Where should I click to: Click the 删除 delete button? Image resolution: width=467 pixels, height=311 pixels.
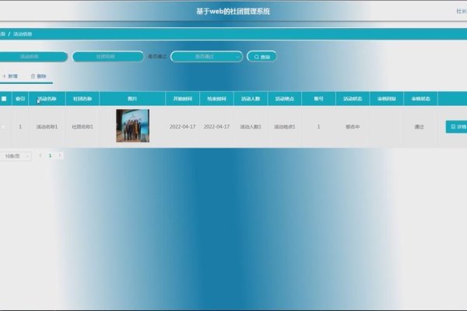38,76
